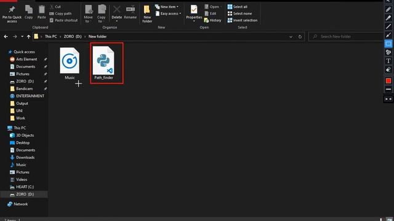394x221 pixels.
Task: Select the Music file thumbnail
Action: 70,63
